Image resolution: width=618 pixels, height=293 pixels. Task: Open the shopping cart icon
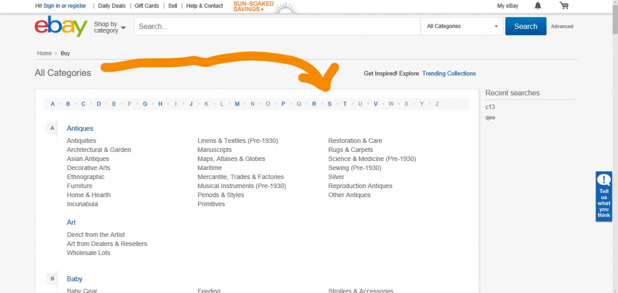[564, 5]
